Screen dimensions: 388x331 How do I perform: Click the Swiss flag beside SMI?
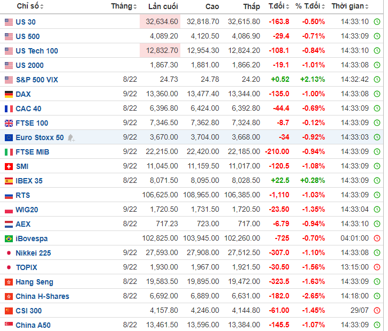click(9, 166)
